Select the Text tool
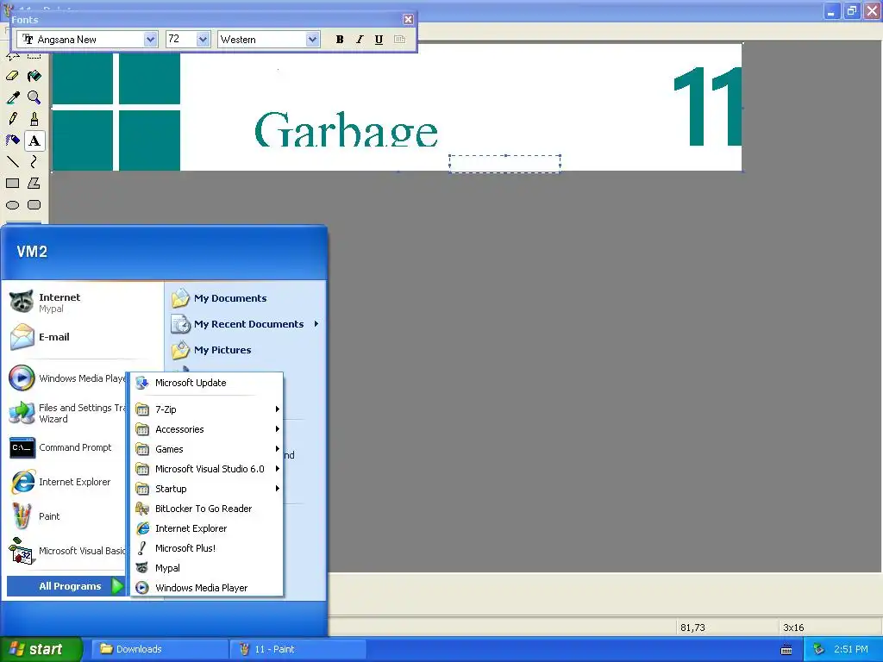The width and height of the screenshot is (883, 662). pyautogui.click(x=34, y=141)
